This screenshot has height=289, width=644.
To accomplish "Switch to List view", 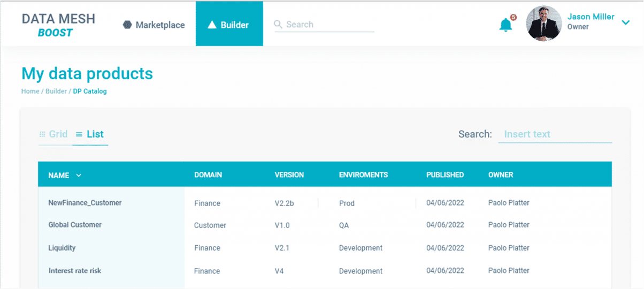I will 90,134.
